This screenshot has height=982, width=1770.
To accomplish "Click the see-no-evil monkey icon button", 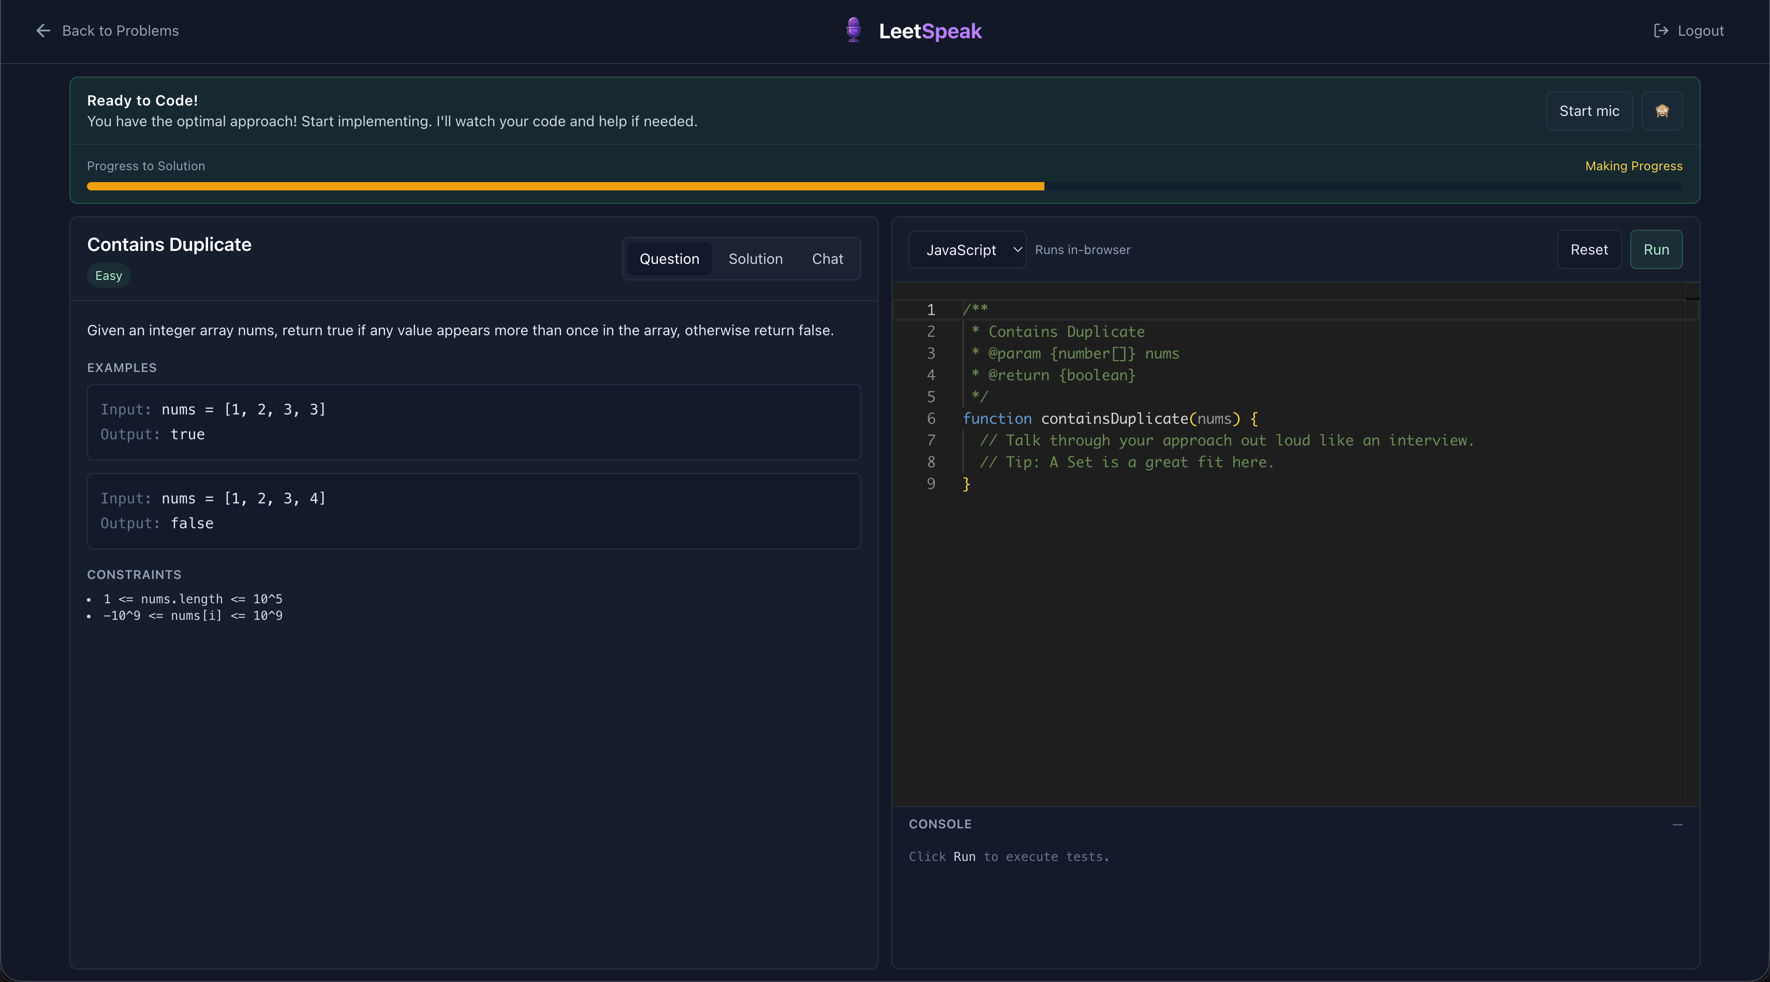I will [x=1661, y=111].
